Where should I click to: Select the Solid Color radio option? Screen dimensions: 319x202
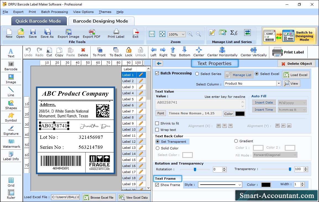pyautogui.click(x=157, y=148)
